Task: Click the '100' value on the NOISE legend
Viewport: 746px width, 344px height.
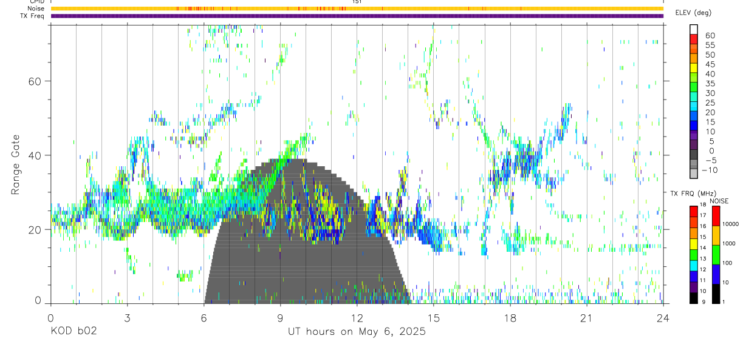Action: tap(728, 263)
